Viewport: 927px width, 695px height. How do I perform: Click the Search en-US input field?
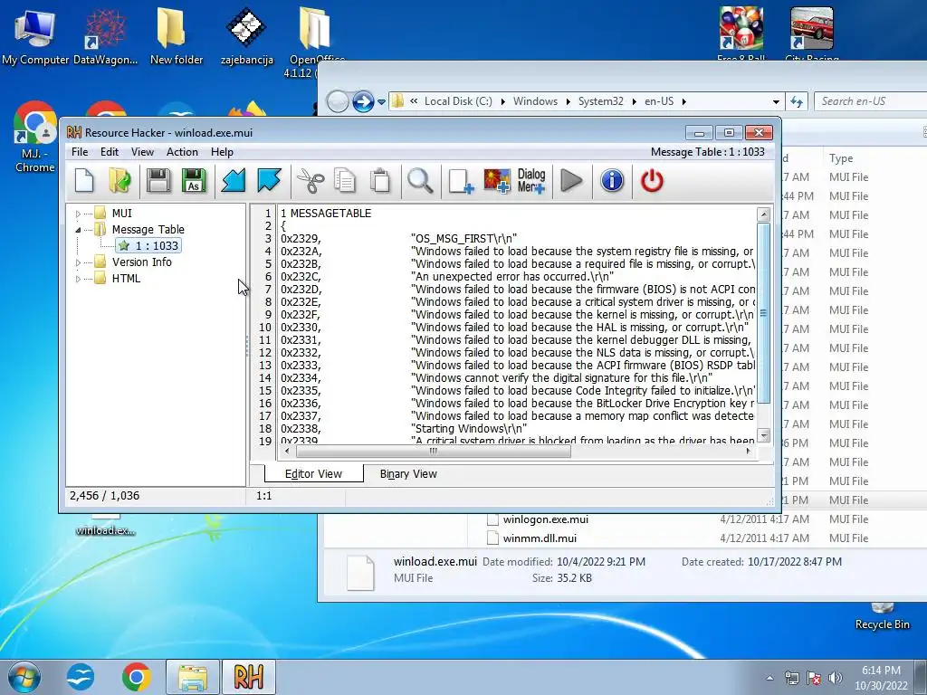pos(870,101)
